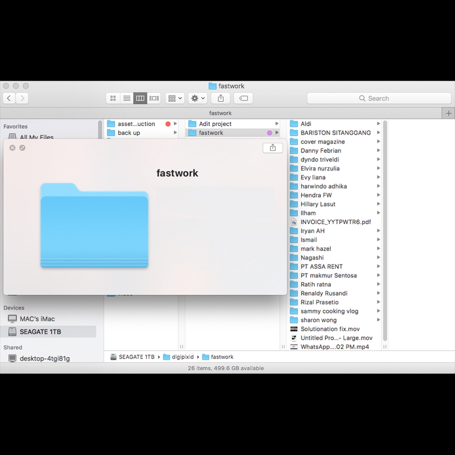Viewport: 455px width, 455px height.
Task: Open the item arrangement dropdown
Action: point(174,98)
